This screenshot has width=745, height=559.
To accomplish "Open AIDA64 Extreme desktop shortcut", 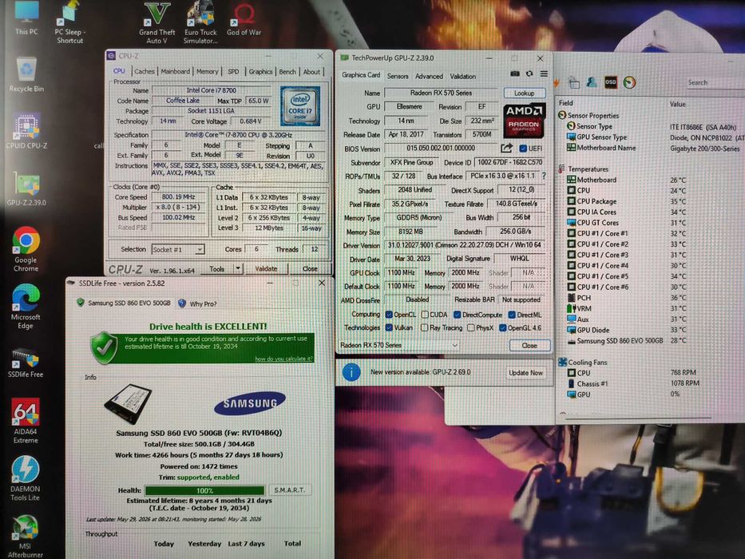I will 26,421.
